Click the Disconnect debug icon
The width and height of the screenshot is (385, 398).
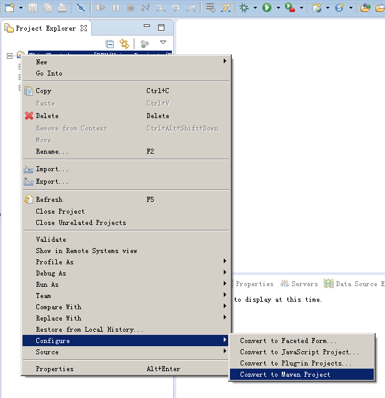tap(146, 8)
